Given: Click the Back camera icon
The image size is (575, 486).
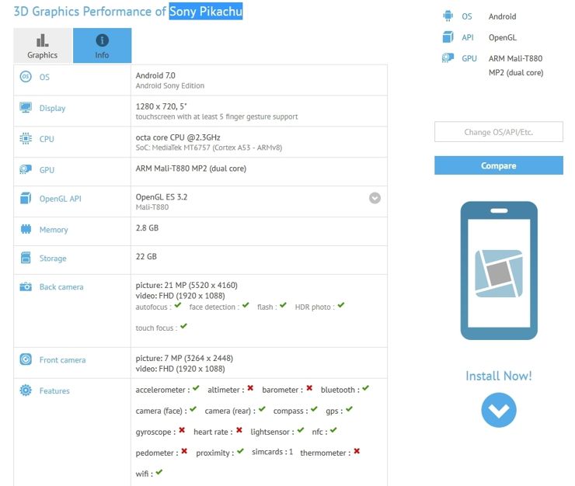Looking at the screenshot, I should click(x=26, y=287).
